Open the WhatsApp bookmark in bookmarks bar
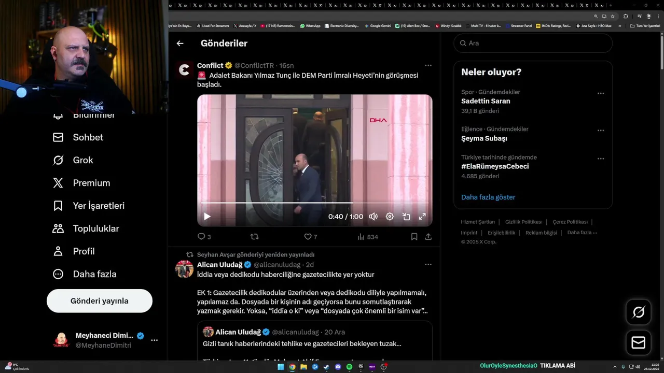Viewport: 664px width, 373px height. pos(310,25)
